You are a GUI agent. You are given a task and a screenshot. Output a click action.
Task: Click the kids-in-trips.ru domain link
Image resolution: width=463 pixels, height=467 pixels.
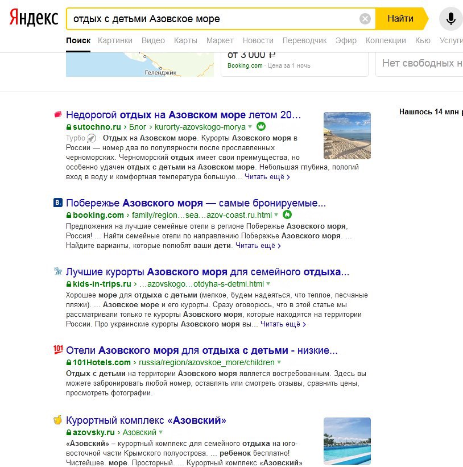[x=102, y=284]
